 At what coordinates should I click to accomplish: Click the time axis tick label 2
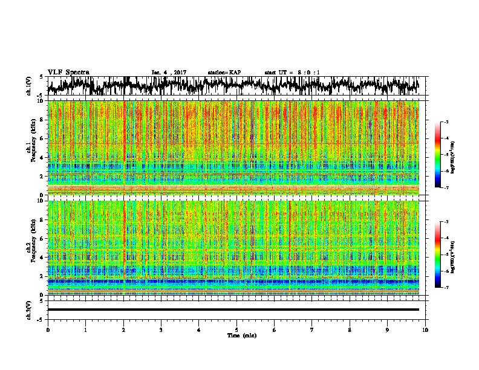click(x=123, y=330)
